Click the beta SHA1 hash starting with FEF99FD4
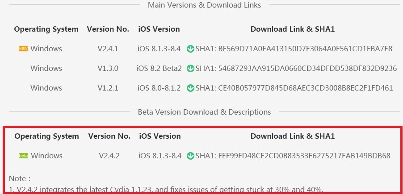 [304, 156]
